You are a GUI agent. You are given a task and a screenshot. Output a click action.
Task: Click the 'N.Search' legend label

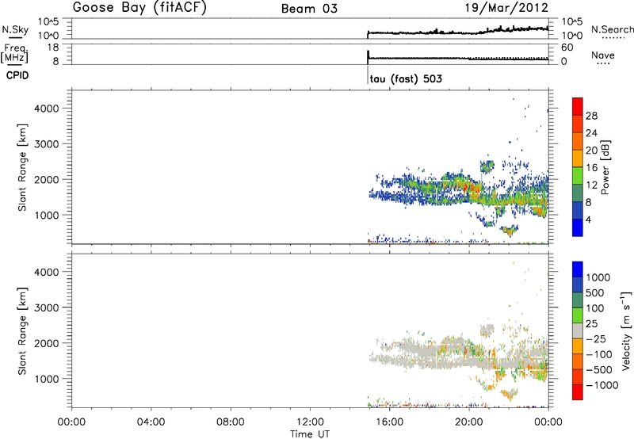click(613, 29)
